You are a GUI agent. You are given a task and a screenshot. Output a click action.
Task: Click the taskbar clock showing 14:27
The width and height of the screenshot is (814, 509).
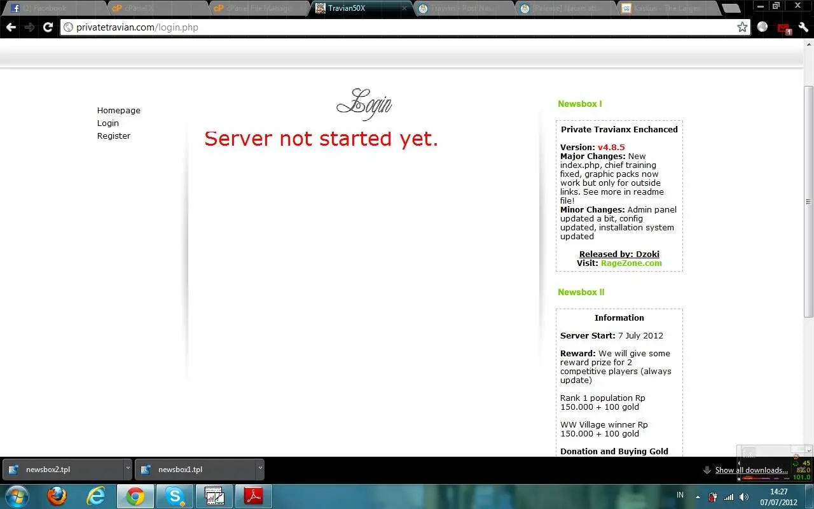pos(778,497)
